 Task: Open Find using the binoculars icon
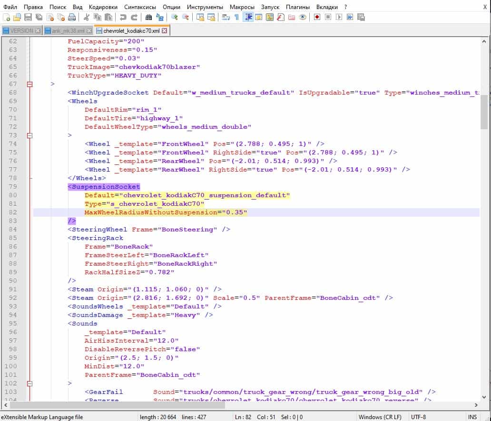(x=148, y=18)
